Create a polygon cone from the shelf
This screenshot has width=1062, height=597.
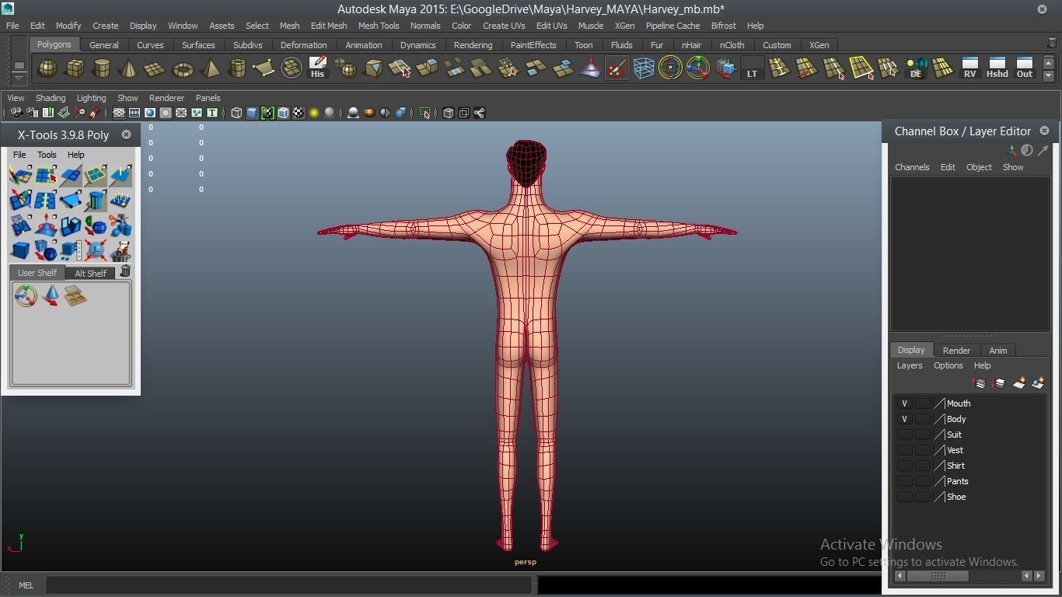[128, 68]
